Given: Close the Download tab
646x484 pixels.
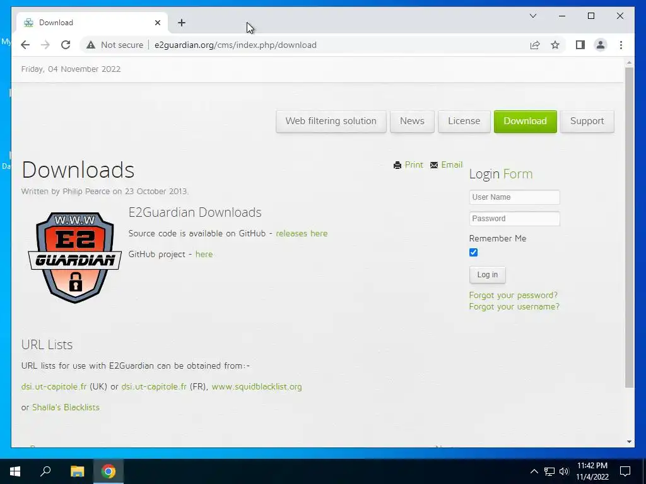Looking at the screenshot, I should point(157,23).
